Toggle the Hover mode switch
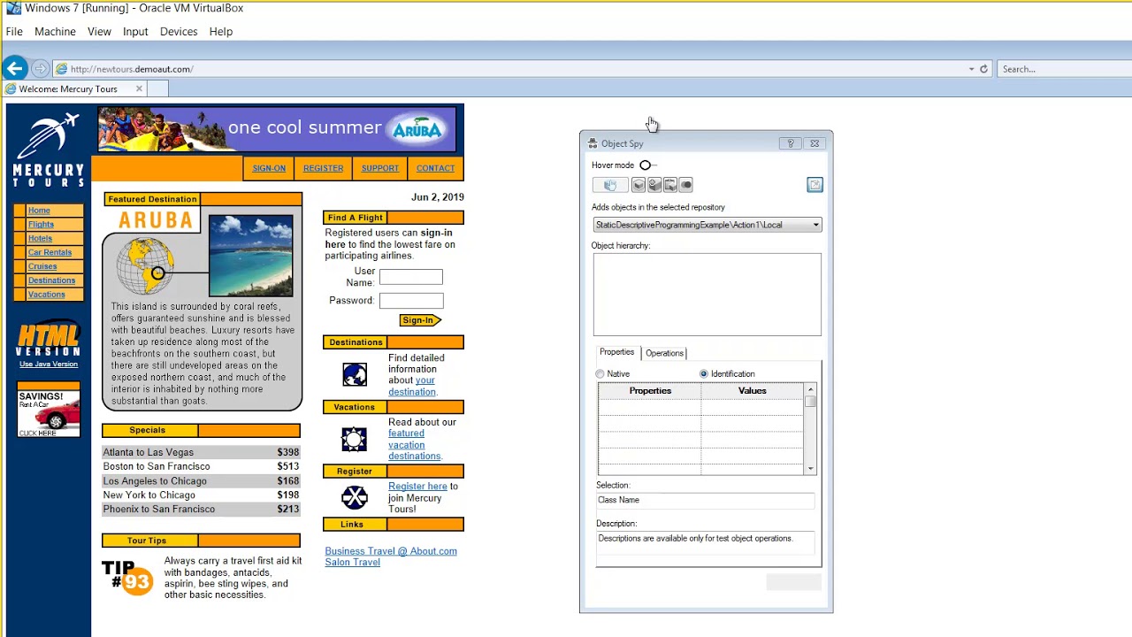The width and height of the screenshot is (1132, 637). [647, 165]
